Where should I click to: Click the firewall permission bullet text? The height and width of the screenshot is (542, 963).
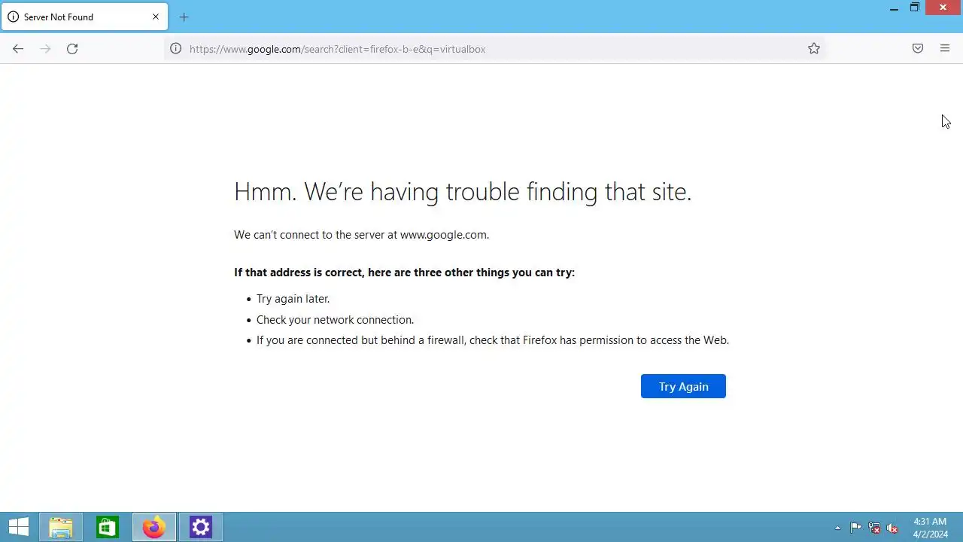click(493, 340)
